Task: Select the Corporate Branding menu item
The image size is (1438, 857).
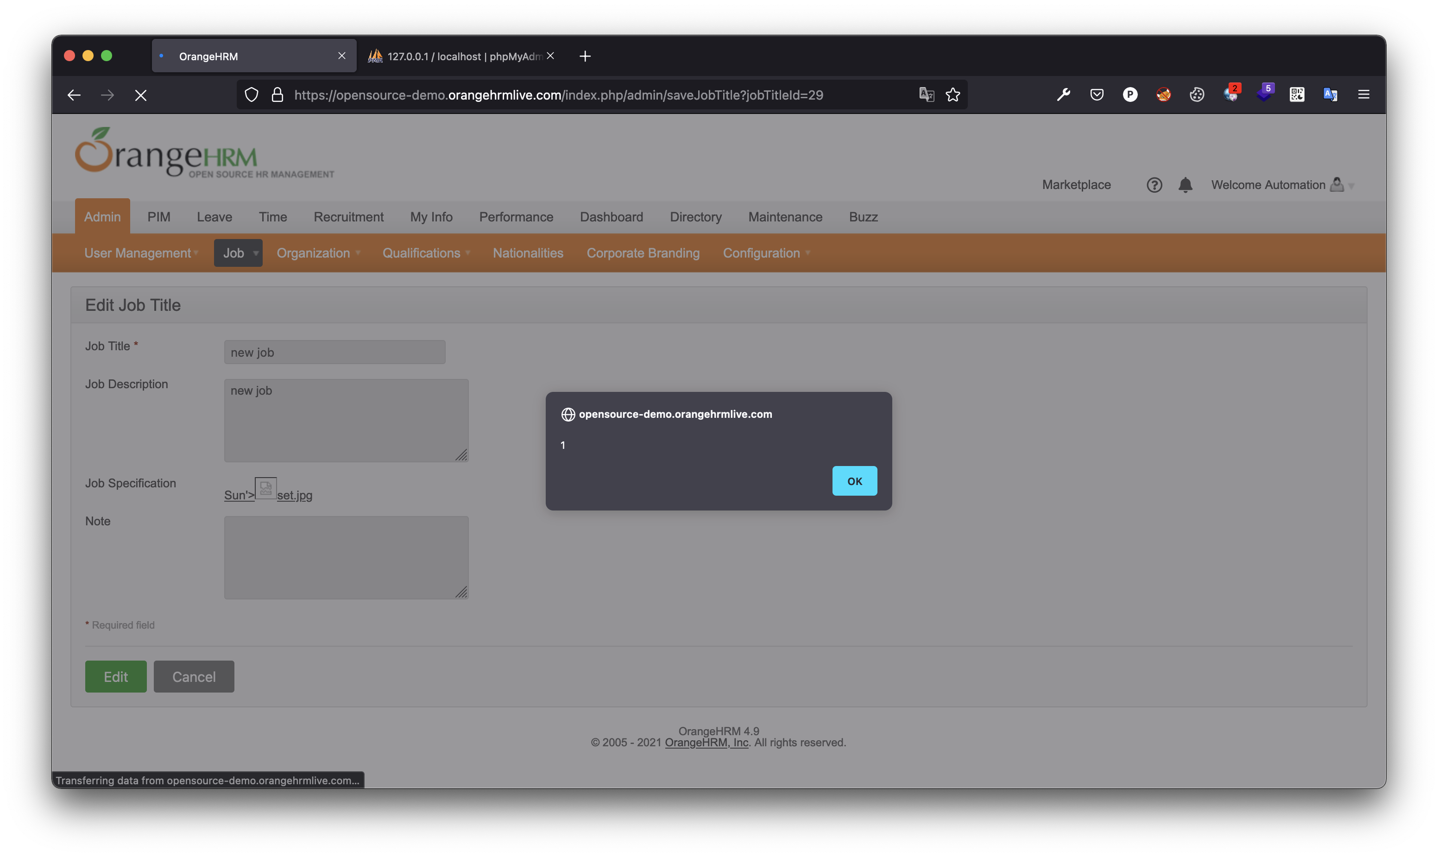Action: click(x=643, y=253)
